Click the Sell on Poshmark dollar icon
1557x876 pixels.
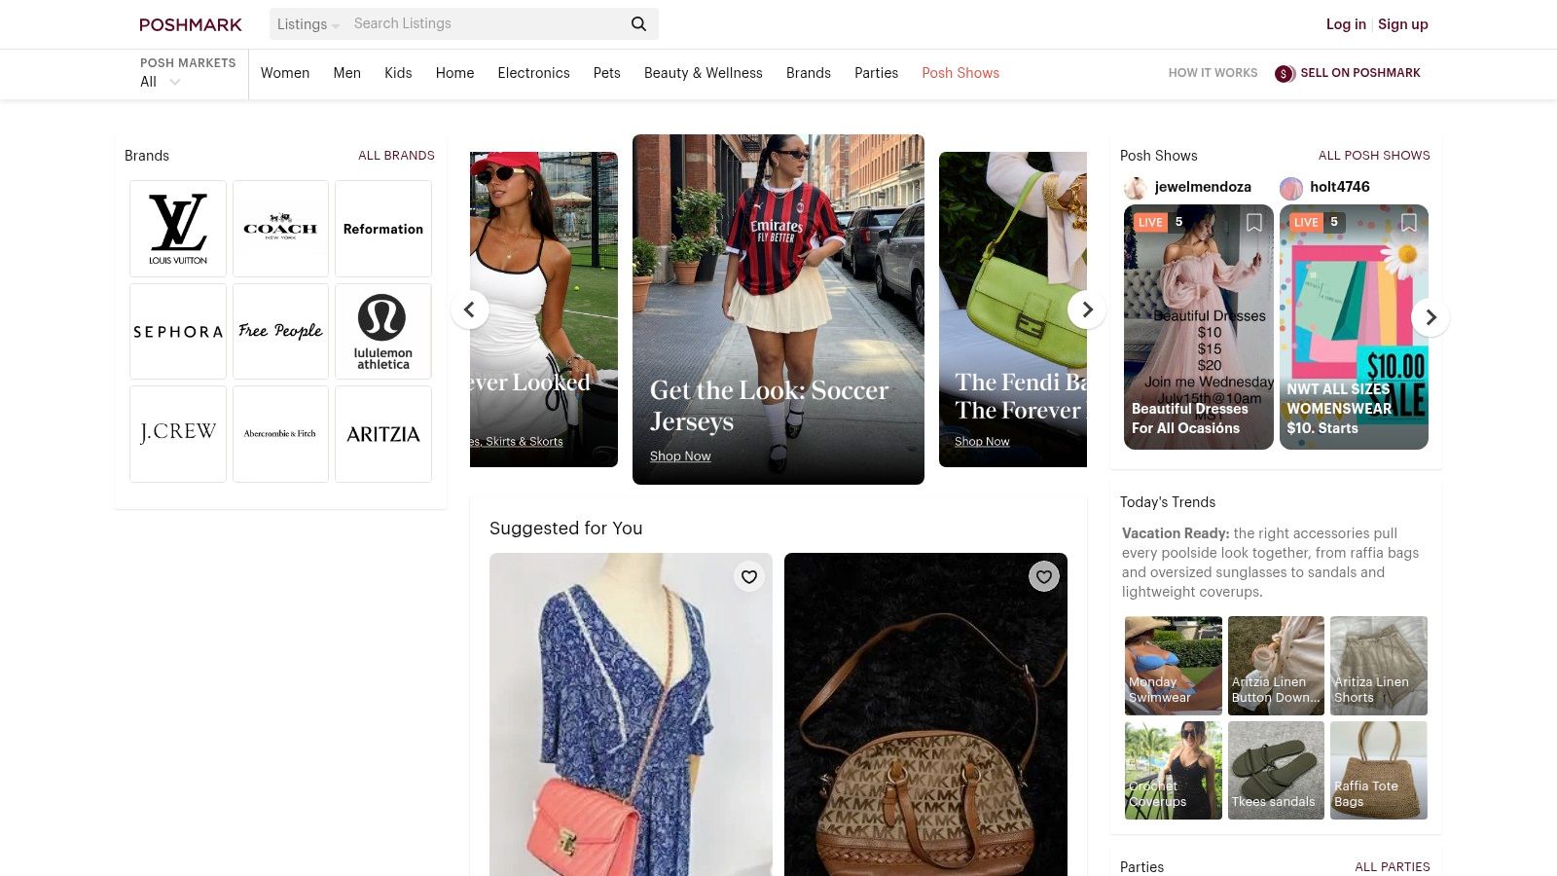click(x=1285, y=73)
